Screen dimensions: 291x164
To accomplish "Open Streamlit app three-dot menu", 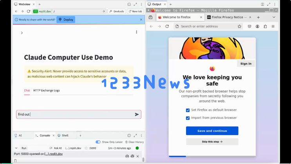I will coord(137,32).
